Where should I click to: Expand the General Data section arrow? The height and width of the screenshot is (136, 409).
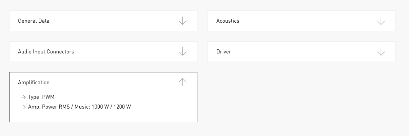pos(182,21)
